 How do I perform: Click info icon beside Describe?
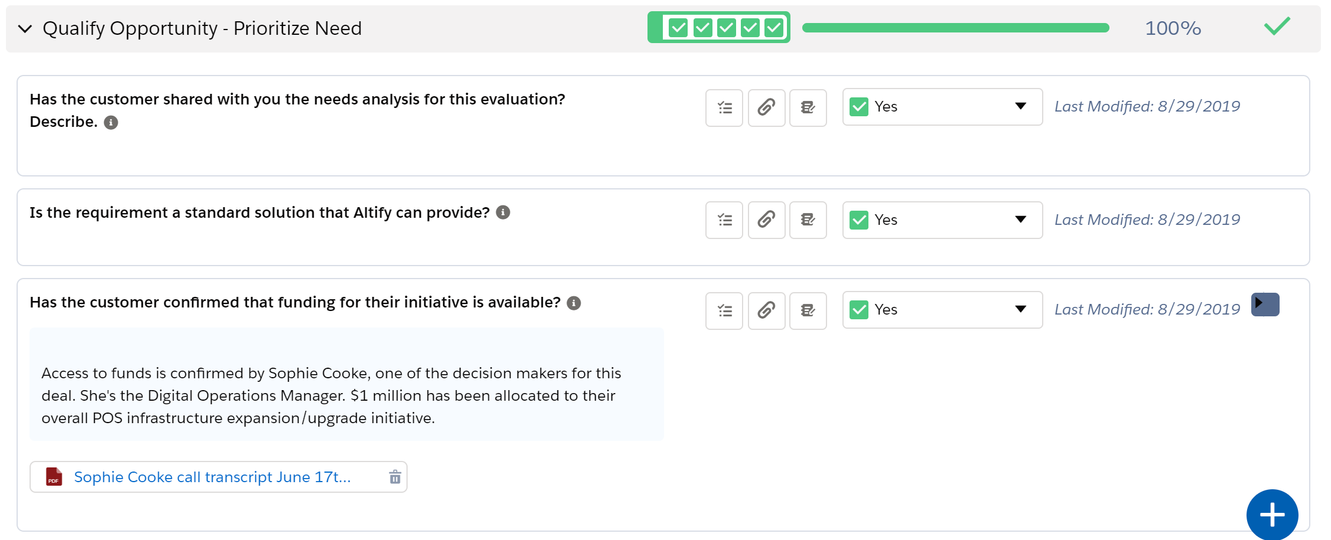coord(111,122)
